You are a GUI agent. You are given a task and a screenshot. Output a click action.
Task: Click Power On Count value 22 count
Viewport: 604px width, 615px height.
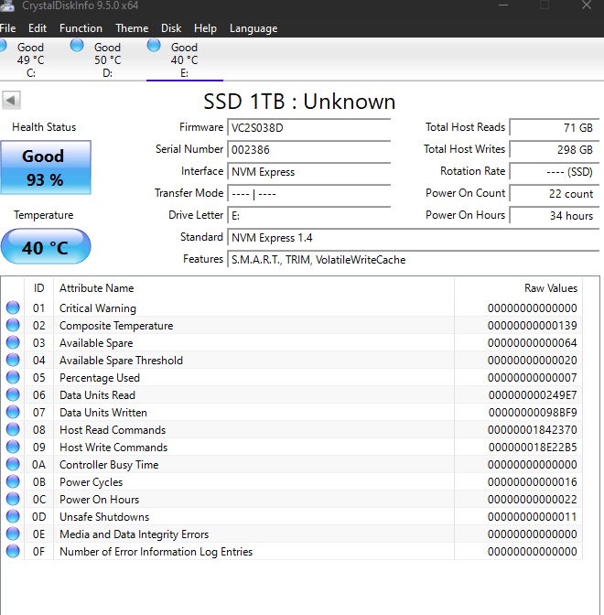555,194
